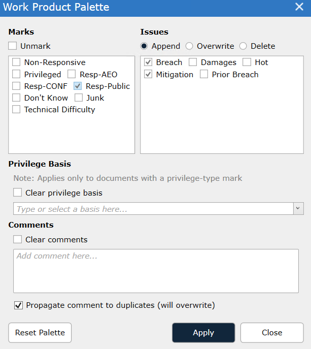Flag the Hot issue checkbox

[x=247, y=62]
